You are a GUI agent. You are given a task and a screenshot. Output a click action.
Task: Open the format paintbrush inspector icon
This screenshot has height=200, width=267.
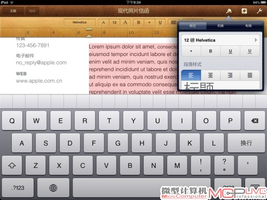pos(229,11)
